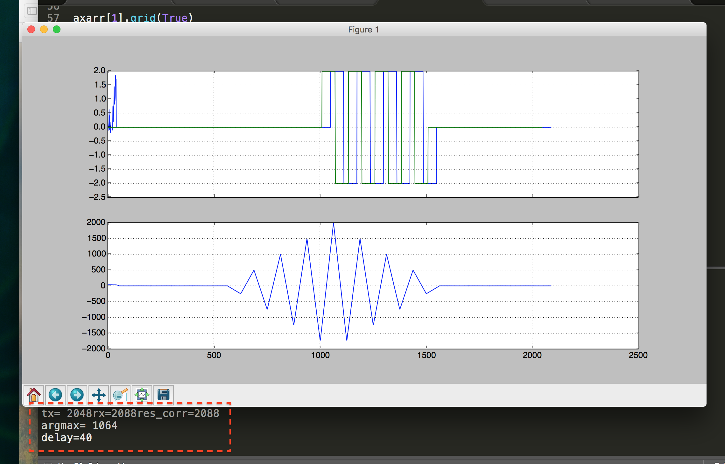Click console line 'tx= 2048rx=2088res_corr=2088'
The width and height of the screenshot is (725, 464).
tap(130, 413)
